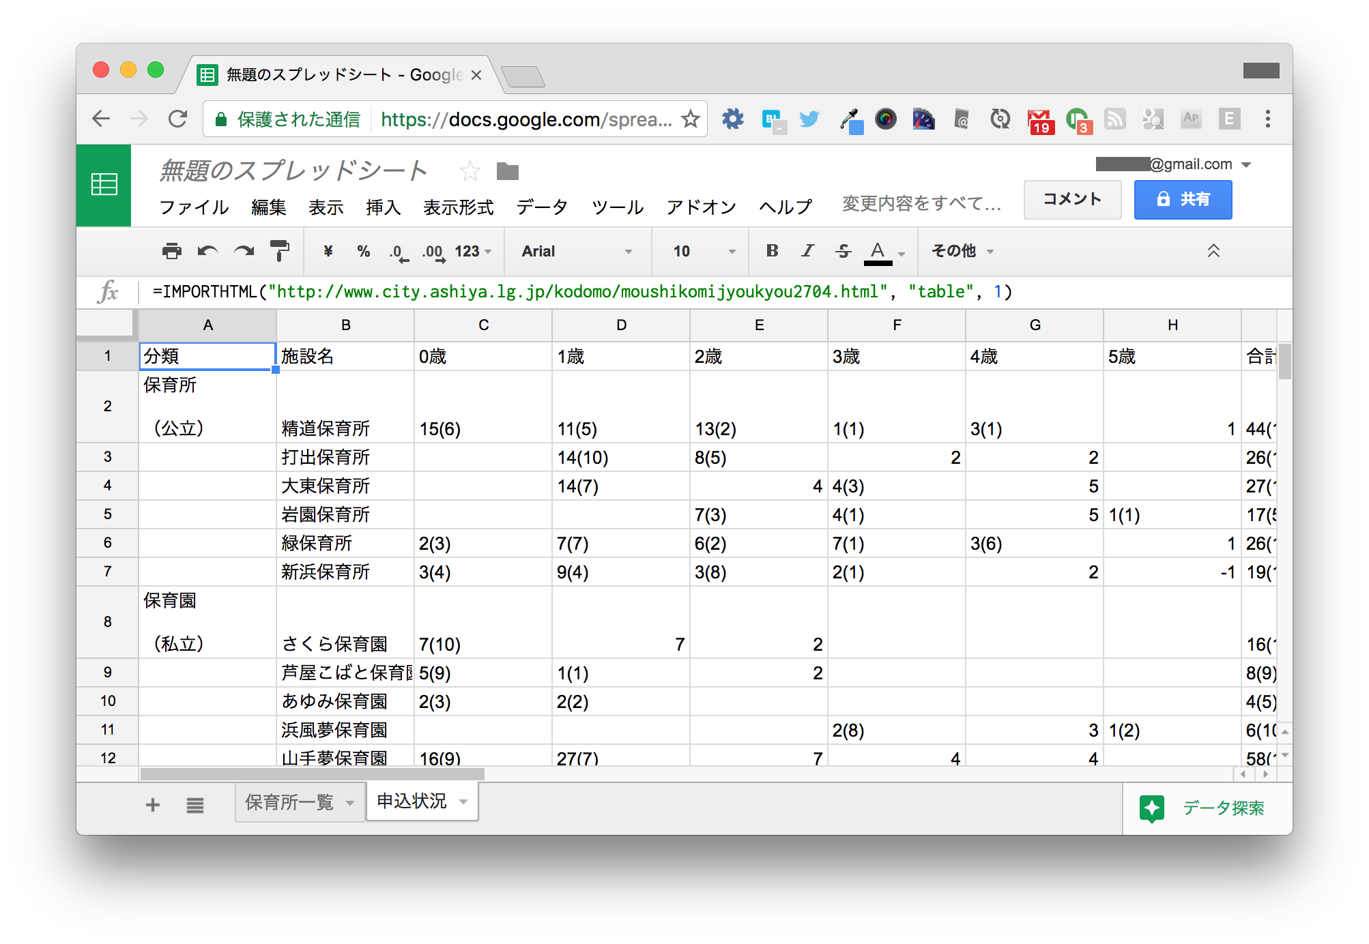Expand the その他 more options dropdown
Screen dimensions: 1369x944
(962, 252)
